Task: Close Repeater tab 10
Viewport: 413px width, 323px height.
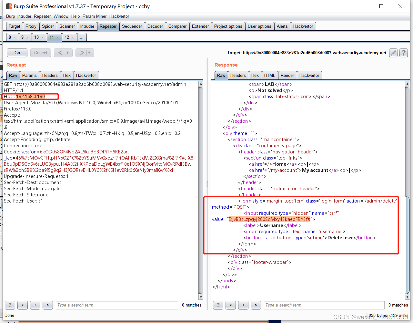Action: pyautogui.click(x=42, y=37)
